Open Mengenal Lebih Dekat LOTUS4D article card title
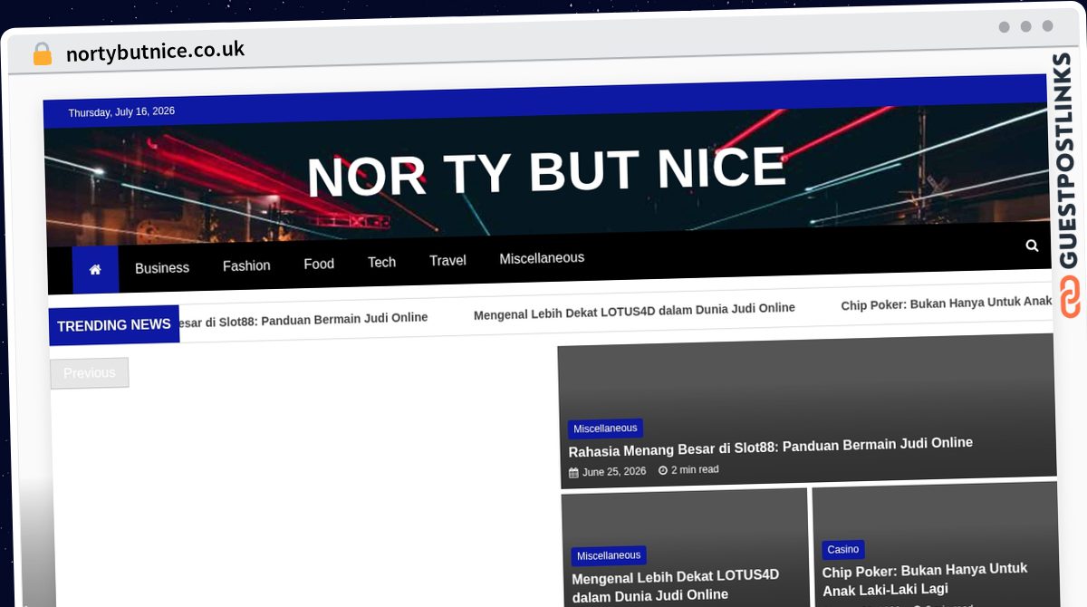This screenshot has width=1087, height=607. coord(676,585)
